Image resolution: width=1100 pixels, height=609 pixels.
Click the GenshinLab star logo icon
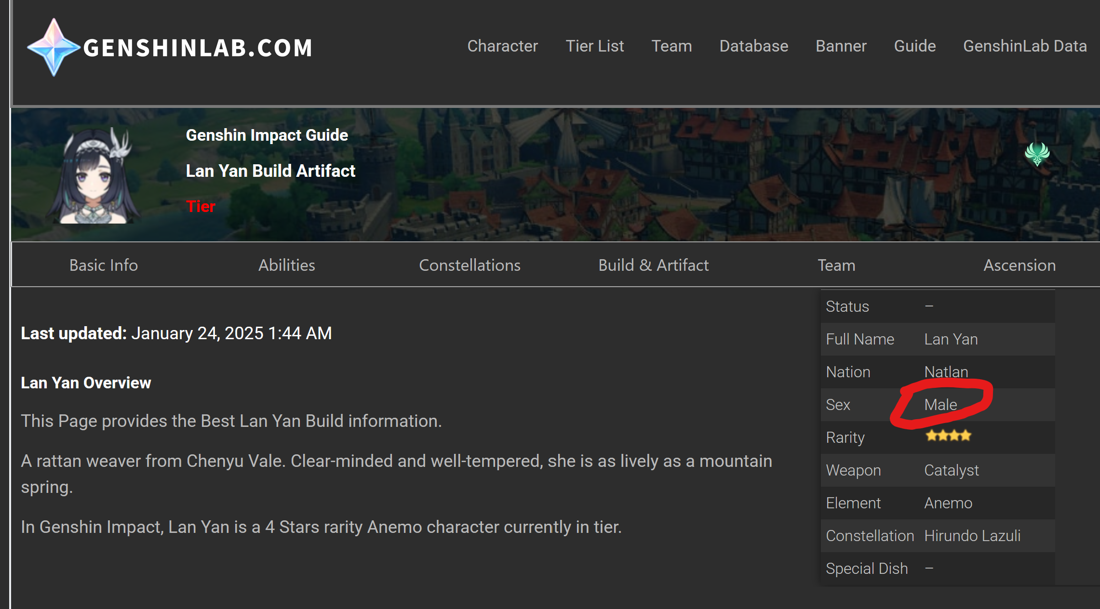pyautogui.click(x=54, y=47)
